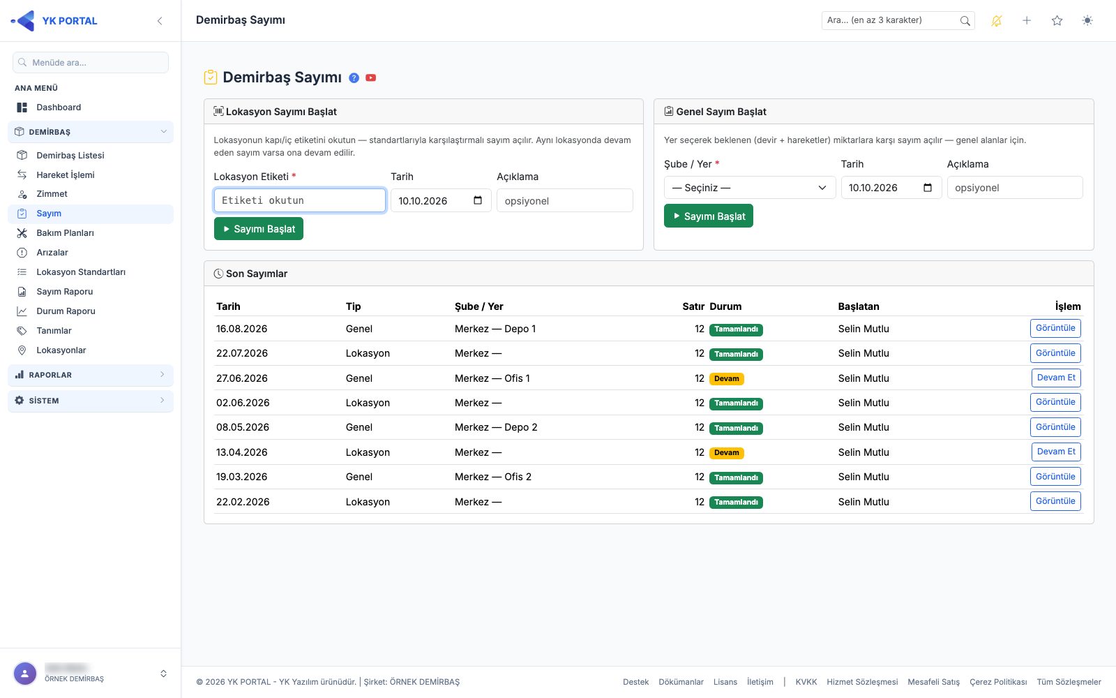Viewport: 1116px width, 698px height.
Task: Open Demirbaş Listesi menu item
Action: (91, 155)
